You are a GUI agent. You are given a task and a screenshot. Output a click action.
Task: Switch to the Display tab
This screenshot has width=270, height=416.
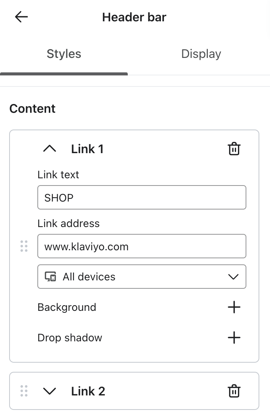(x=201, y=54)
